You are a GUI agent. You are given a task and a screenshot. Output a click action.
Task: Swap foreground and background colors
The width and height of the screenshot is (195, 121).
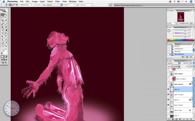pos(6,49)
